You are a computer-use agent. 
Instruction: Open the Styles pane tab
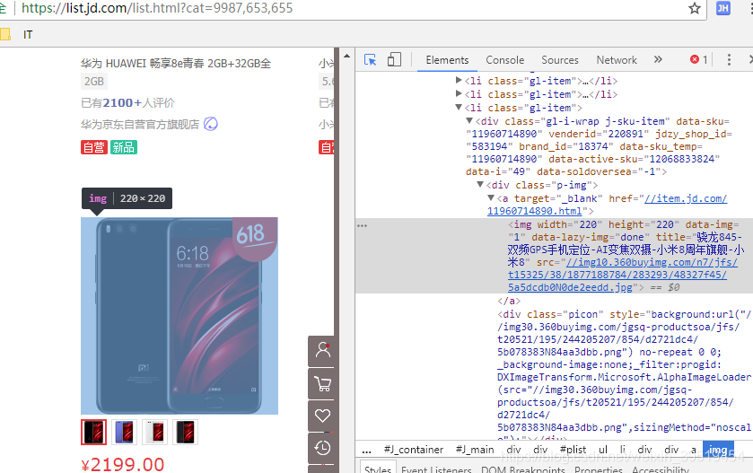378,469
